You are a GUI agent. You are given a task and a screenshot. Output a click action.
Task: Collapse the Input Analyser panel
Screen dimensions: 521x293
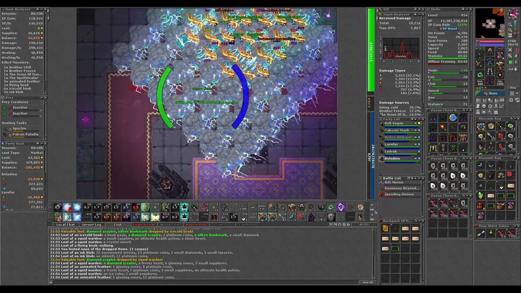tap(420, 14)
